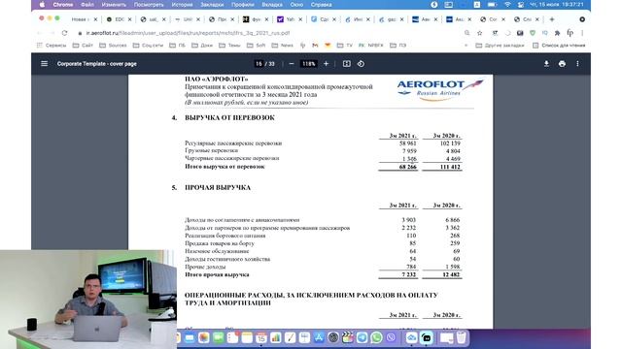The width and height of the screenshot is (622, 349).
Task: Open Keynote from the dock
Action: click(304, 337)
